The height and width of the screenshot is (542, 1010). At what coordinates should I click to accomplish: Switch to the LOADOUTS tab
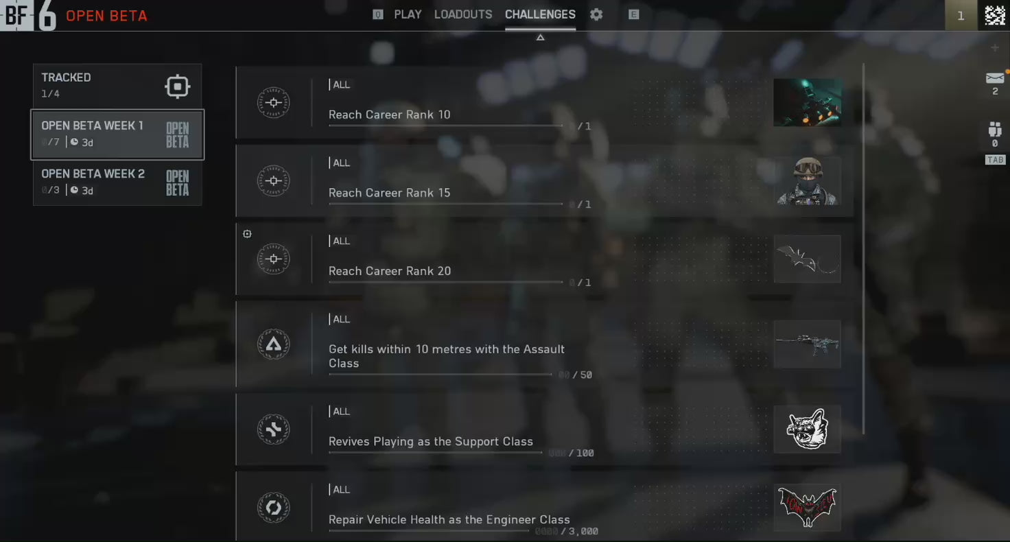tap(463, 14)
